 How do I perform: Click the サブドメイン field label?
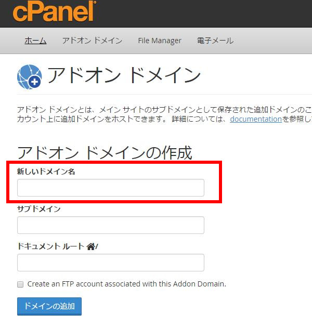tap(39, 209)
